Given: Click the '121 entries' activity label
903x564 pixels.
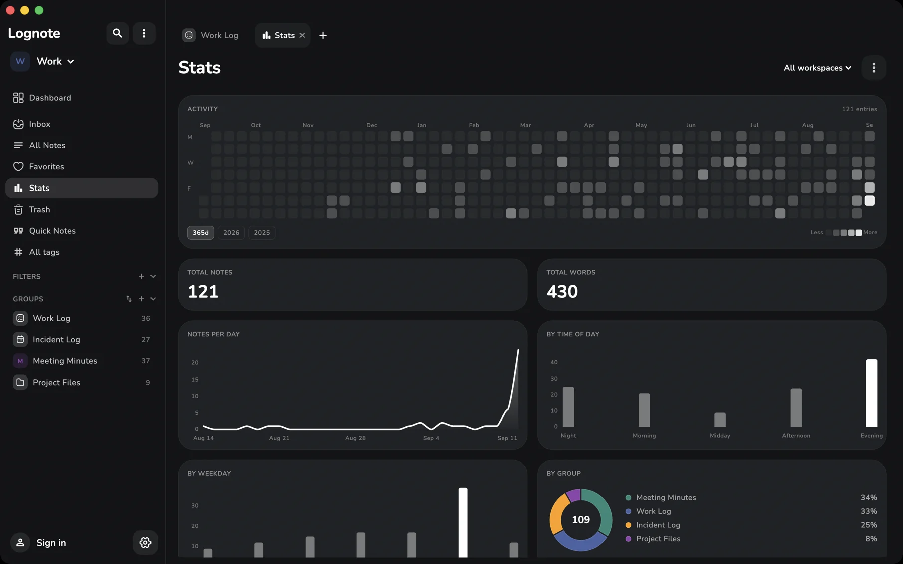Looking at the screenshot, I should pos(859,109).
